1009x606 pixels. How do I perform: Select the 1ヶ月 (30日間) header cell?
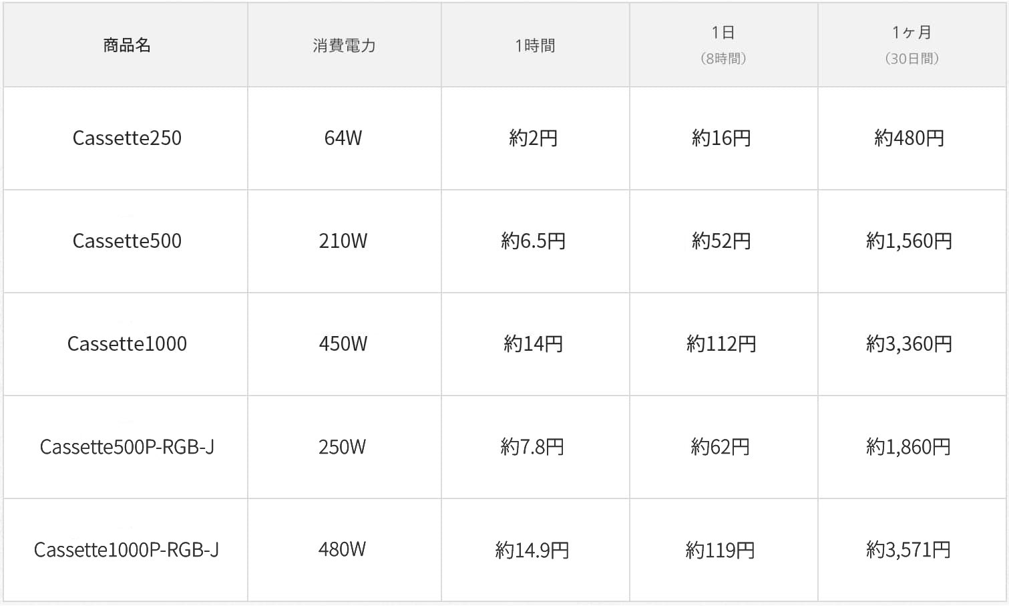coord(912,45)
